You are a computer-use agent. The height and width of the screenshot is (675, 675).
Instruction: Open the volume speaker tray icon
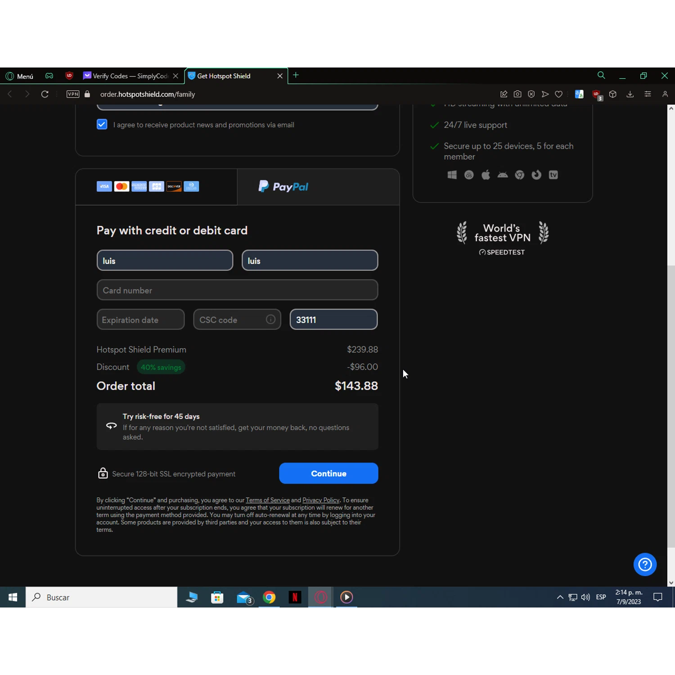point(585,597)
